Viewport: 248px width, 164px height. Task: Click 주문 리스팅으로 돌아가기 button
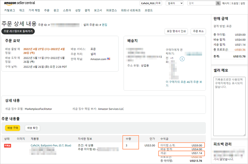18,31
